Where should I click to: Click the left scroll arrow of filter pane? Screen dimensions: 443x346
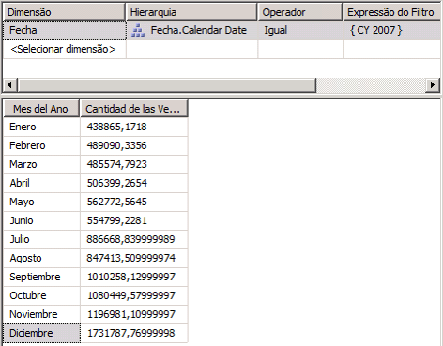click(10, 85)
